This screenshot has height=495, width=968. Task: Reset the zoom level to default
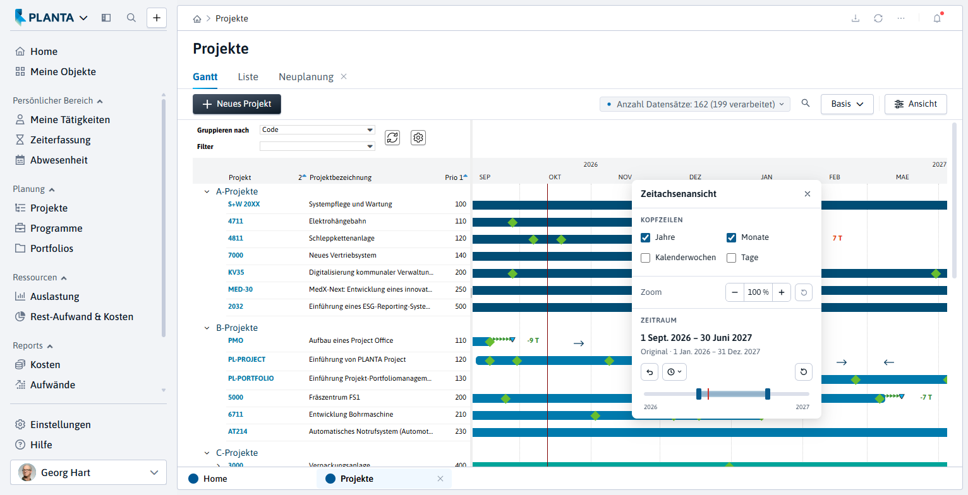click(x=803, y=292)
